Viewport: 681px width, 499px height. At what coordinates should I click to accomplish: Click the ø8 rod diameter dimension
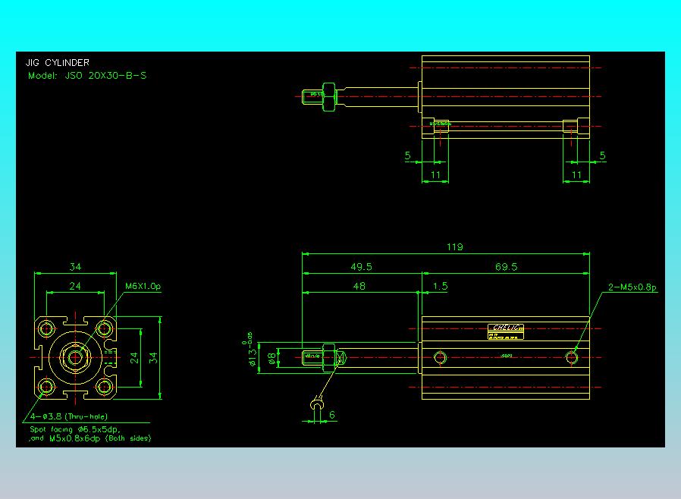pos(272,358)
